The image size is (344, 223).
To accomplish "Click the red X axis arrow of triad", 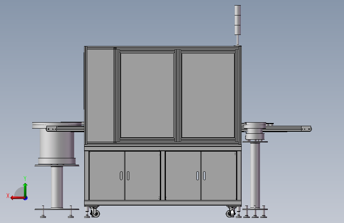I will (x=17, y=198).
